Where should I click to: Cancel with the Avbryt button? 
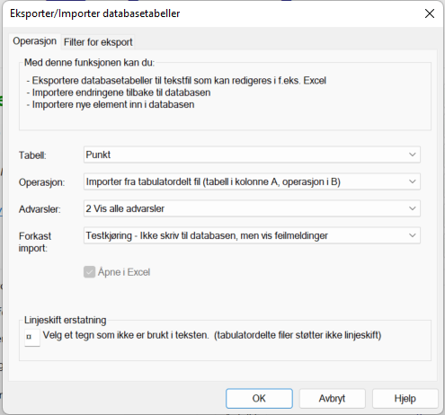332,399
